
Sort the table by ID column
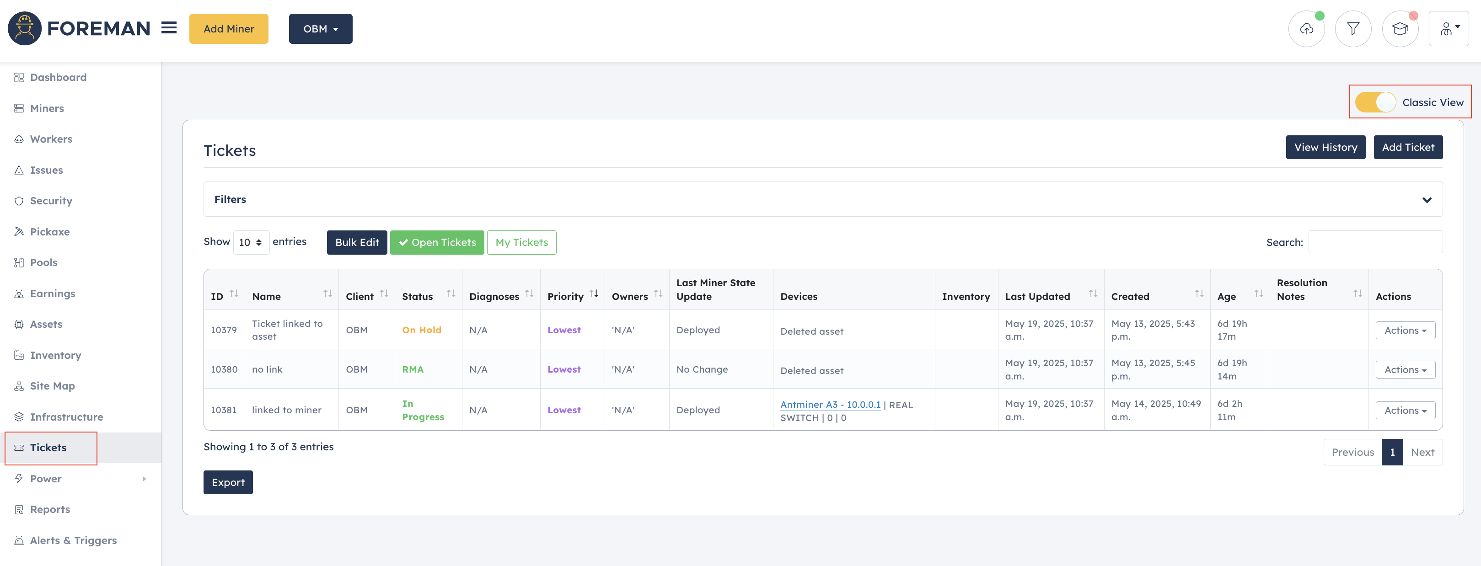tap(234, 294)
